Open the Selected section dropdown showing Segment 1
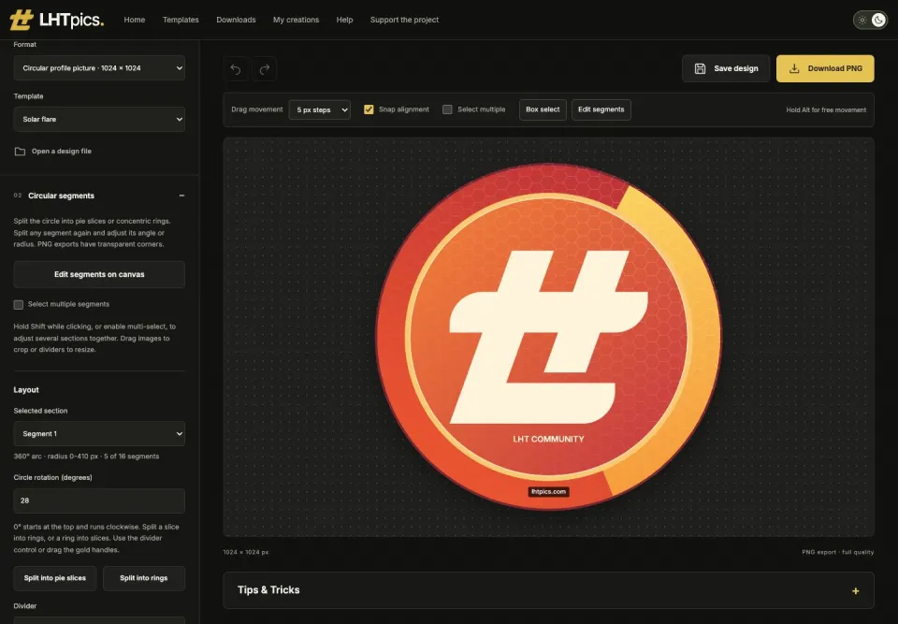 [99, 434]
